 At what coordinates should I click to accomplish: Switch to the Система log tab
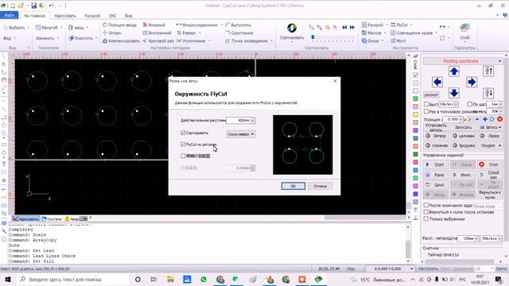click(52, 219)
